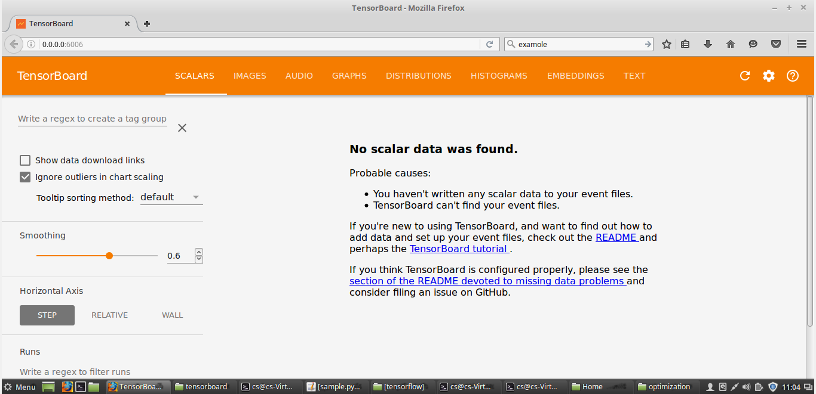Click the clock in system tray
Image resolution: width=816 pixels, height=394 pixels.
(x=792, y=387)
